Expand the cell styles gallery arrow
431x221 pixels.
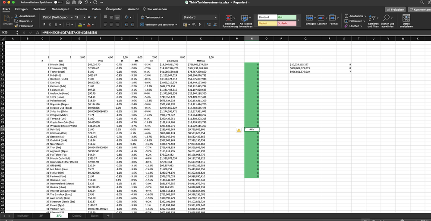pyautogui.click(x=299, y=20)
